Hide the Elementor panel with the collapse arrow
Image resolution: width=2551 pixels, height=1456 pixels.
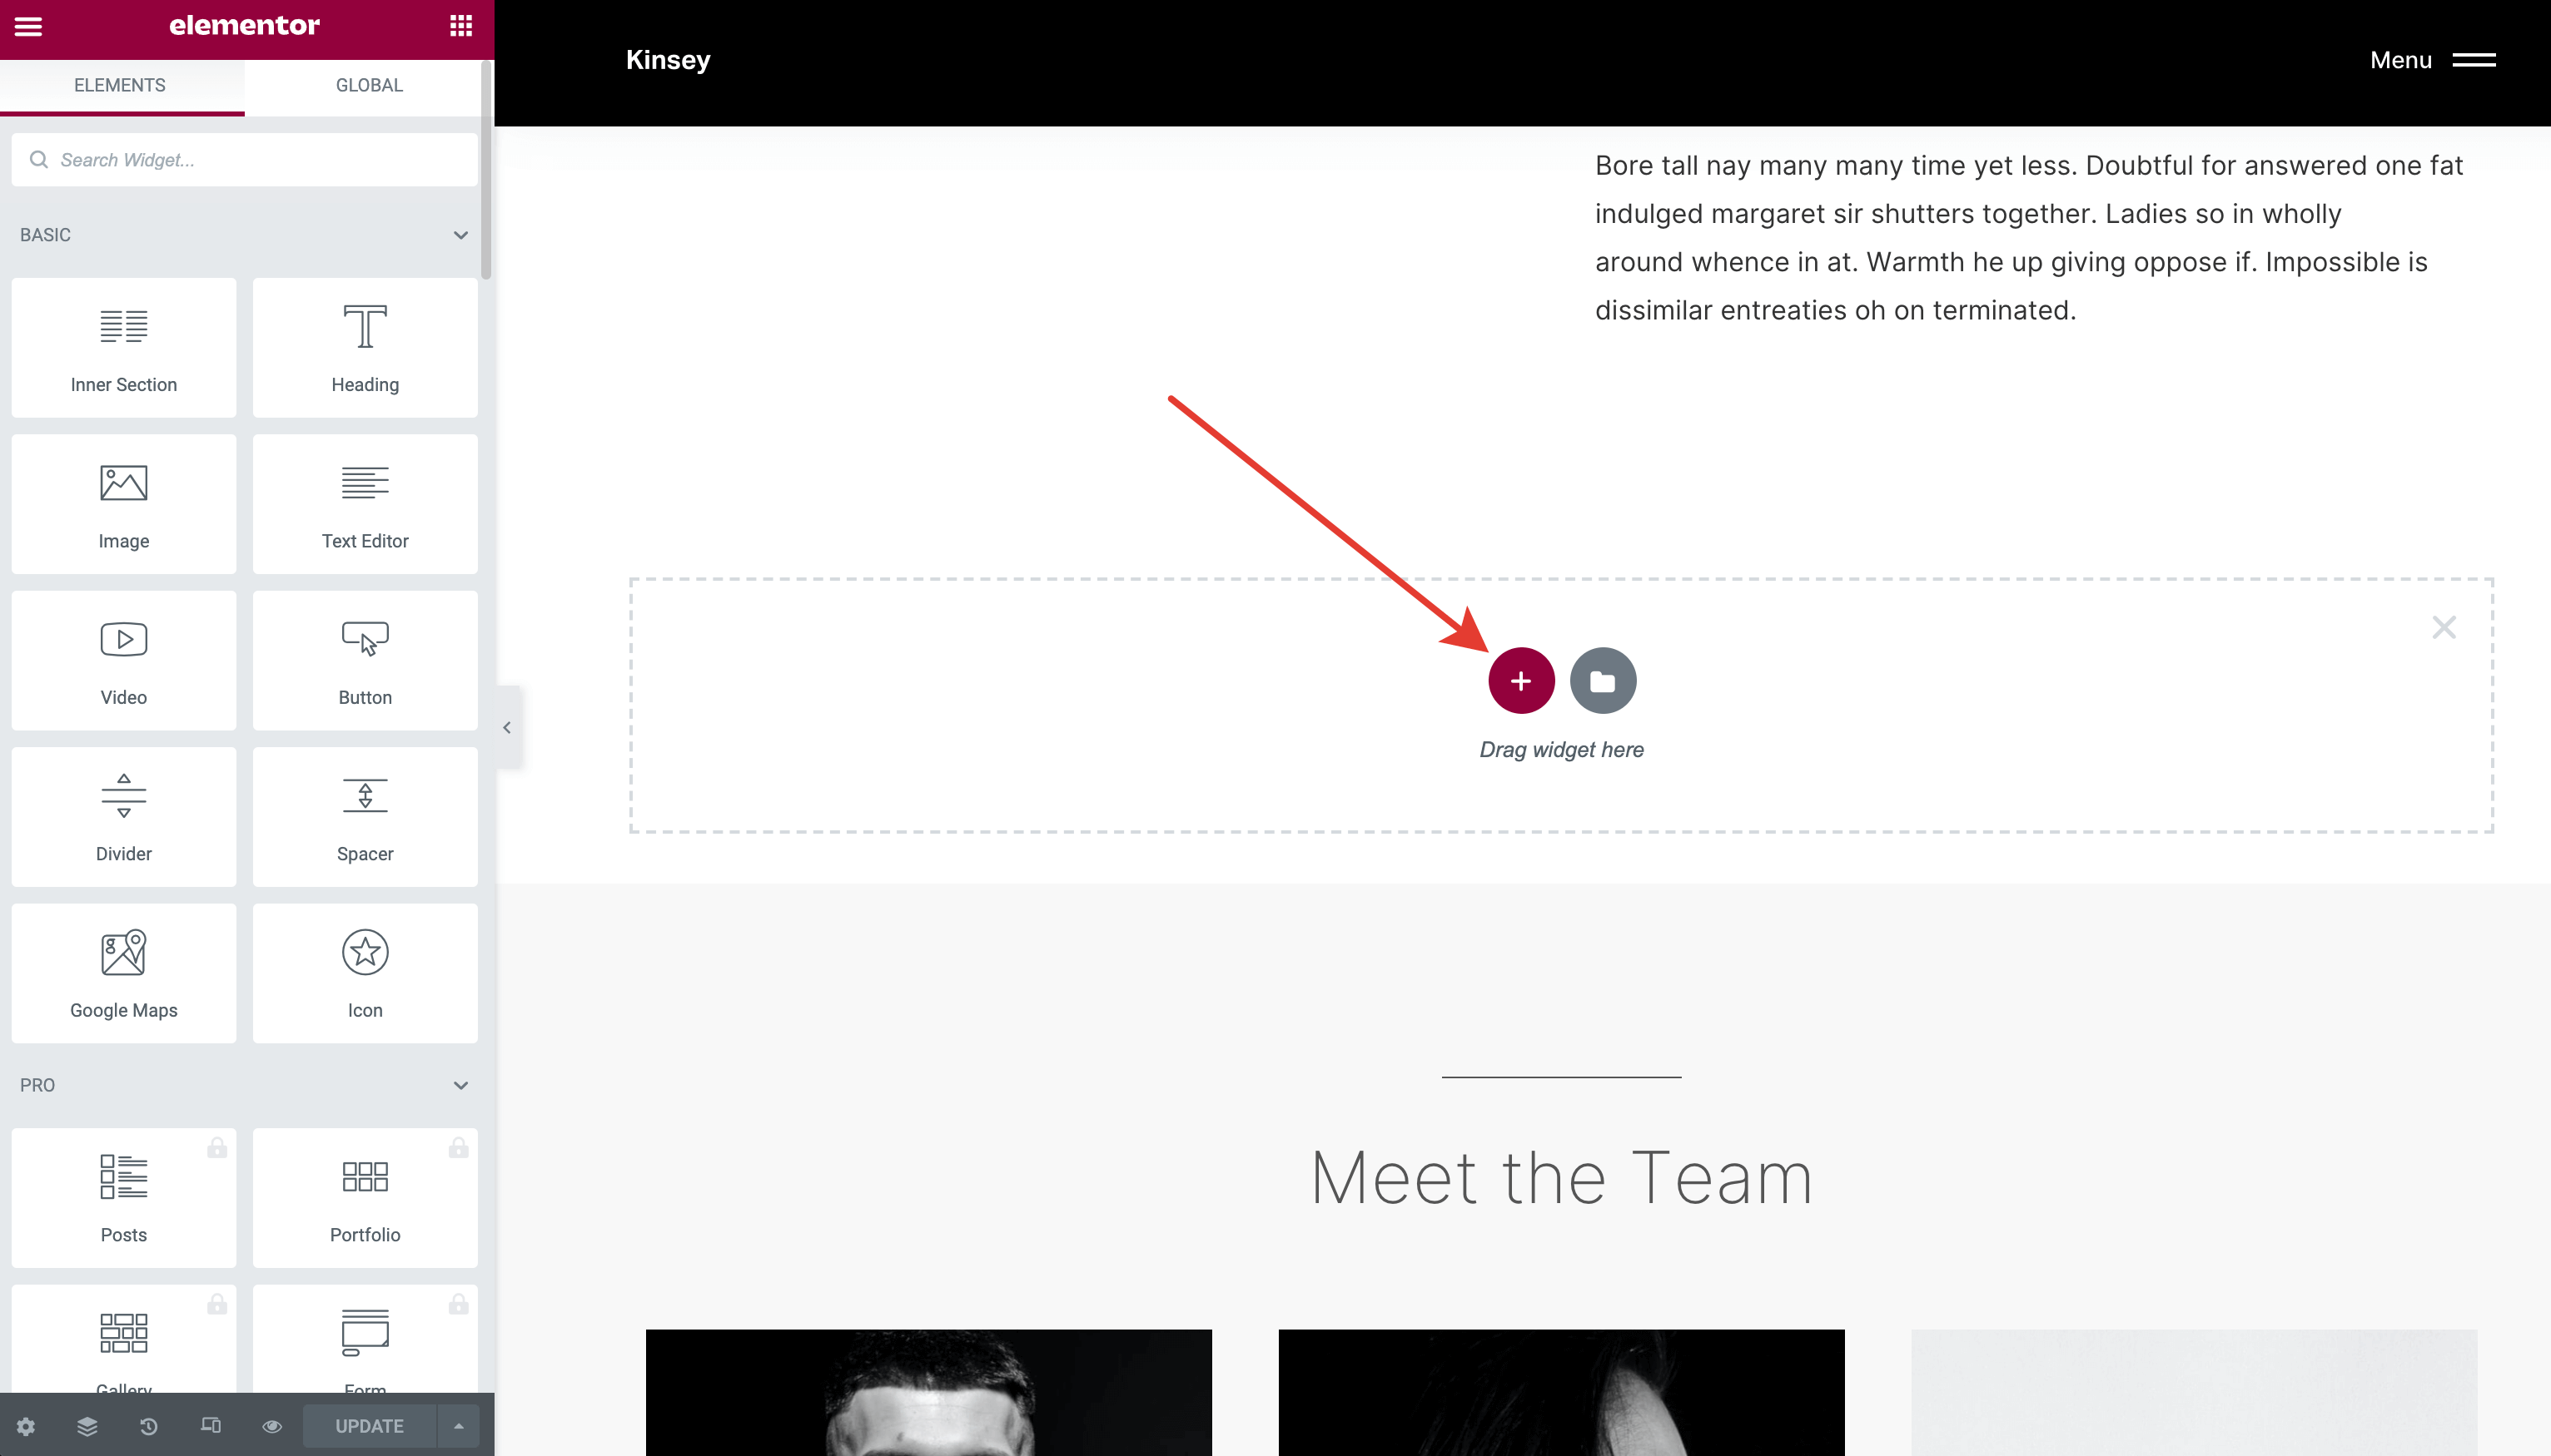(x=507, y=728)
